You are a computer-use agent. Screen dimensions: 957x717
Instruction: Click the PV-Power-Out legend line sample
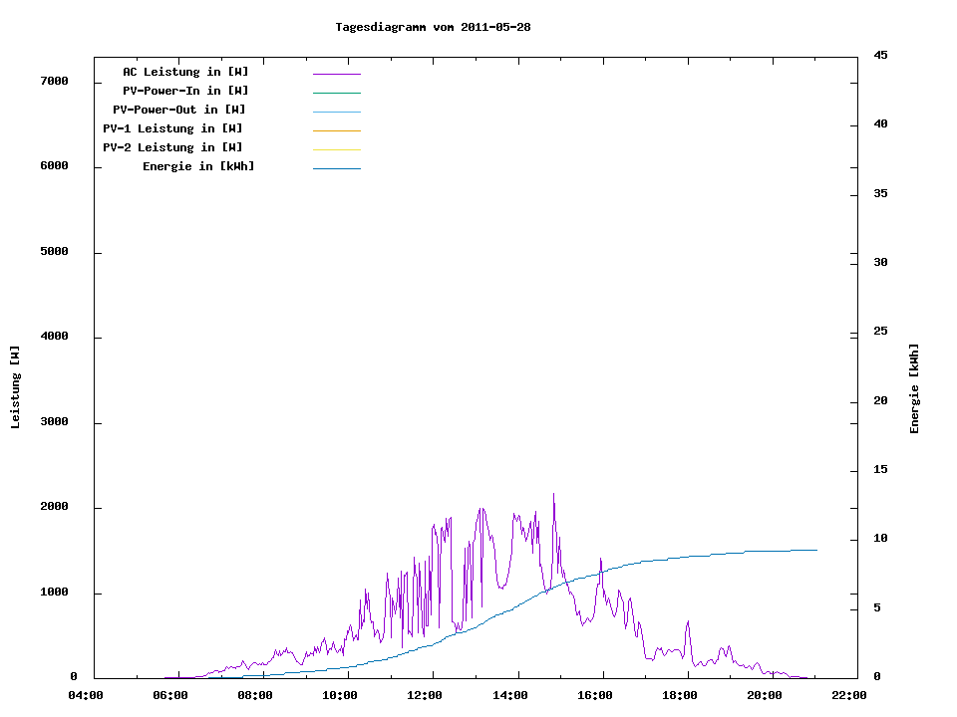coord(336,112)
